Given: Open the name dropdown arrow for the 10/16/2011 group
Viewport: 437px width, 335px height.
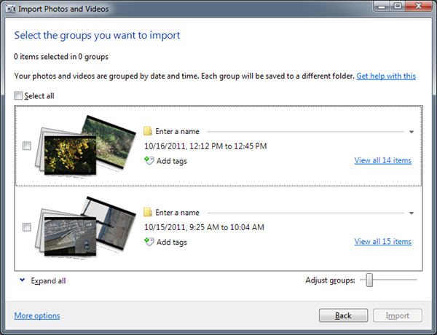Looking at the screenshot, I should pos(412,133).
